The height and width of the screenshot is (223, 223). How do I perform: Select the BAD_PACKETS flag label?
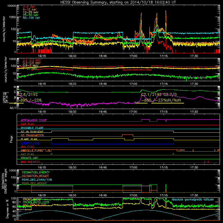[30, 162]
